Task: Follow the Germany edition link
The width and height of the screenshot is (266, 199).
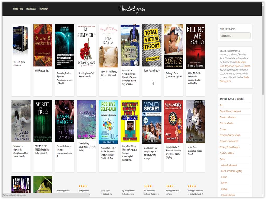Action: coord(242,62)
